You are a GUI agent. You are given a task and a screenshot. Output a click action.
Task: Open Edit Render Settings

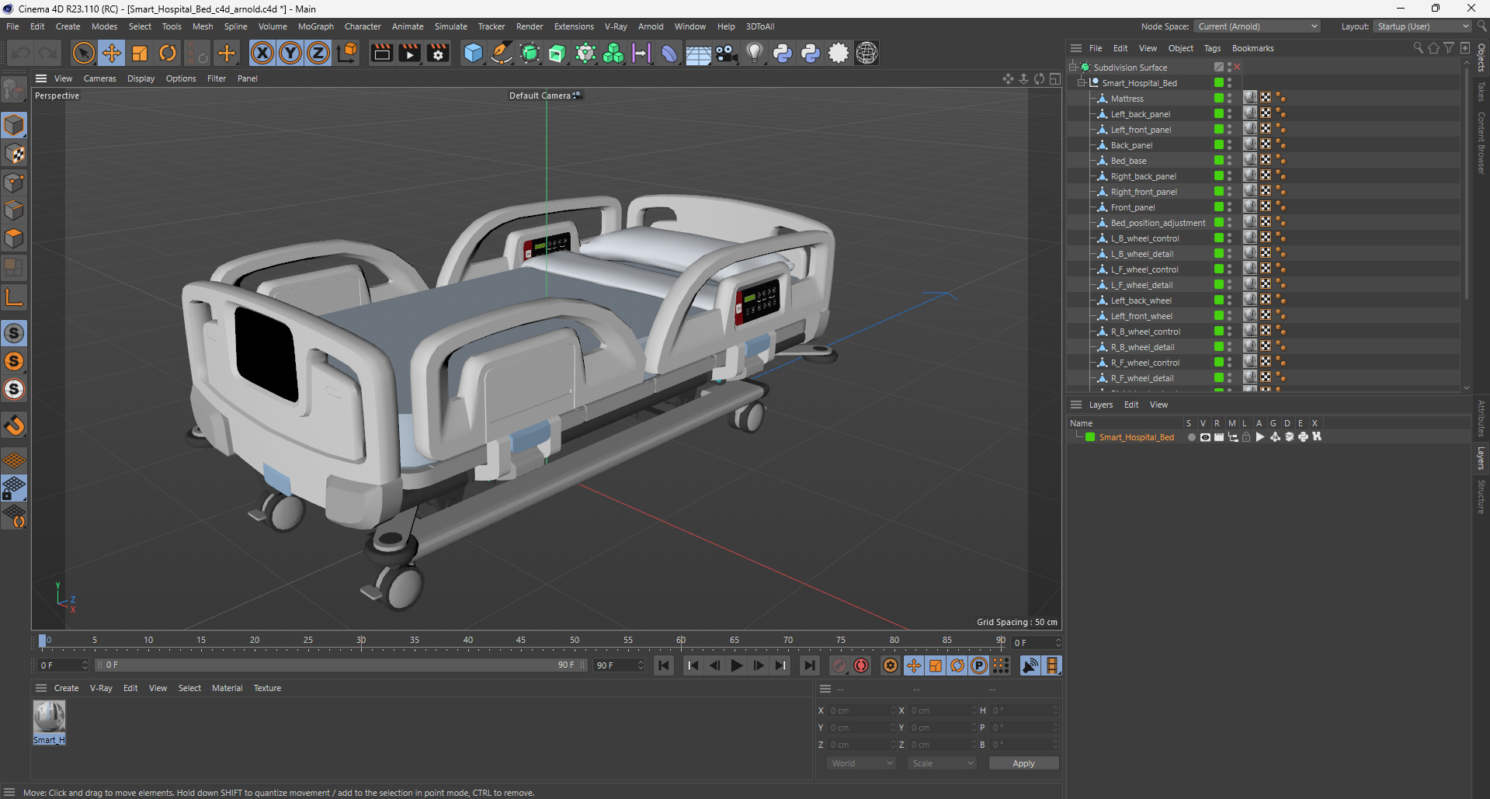pyautogui.click(x=438, y=53)
